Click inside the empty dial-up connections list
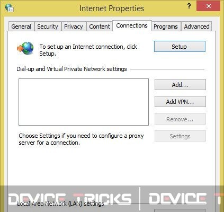 [84, 102]
